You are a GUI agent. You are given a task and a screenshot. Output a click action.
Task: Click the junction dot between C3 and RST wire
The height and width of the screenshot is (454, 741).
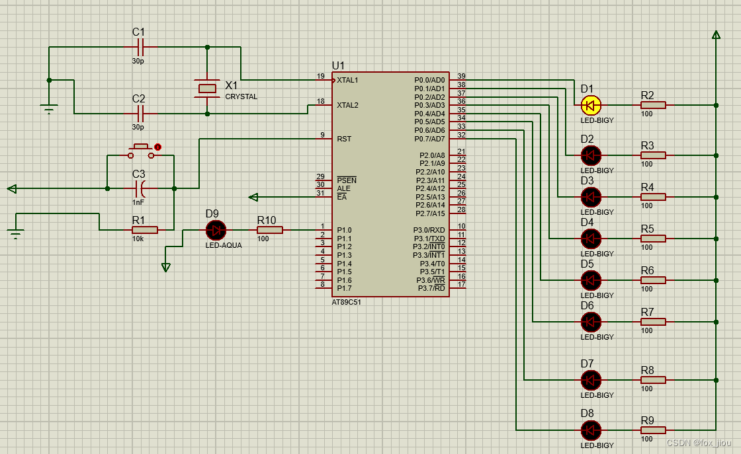click(x=175, y=188)
